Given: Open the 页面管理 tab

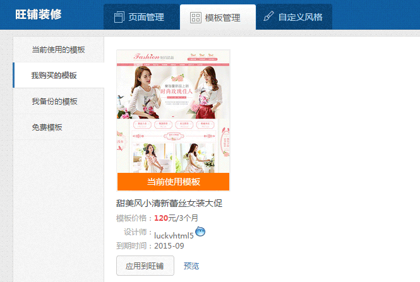Looking at the screenshot, I should pos(141,17).
